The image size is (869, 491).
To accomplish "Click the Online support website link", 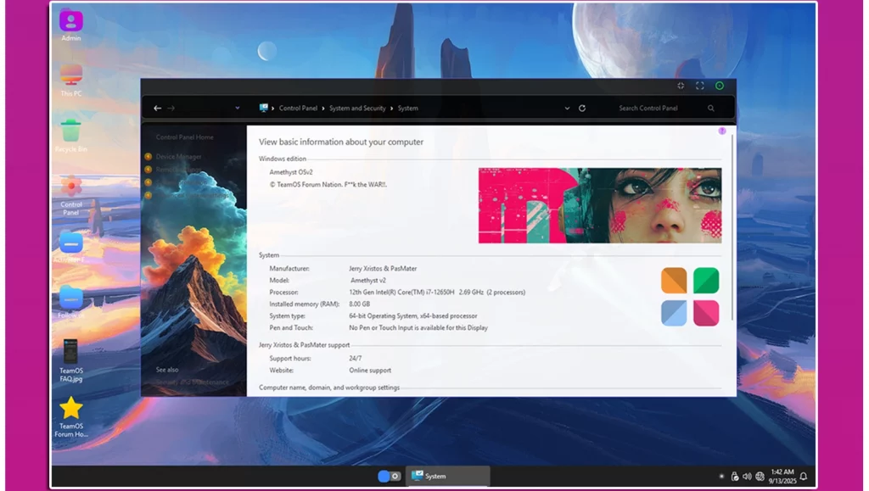I will (370, 371).
